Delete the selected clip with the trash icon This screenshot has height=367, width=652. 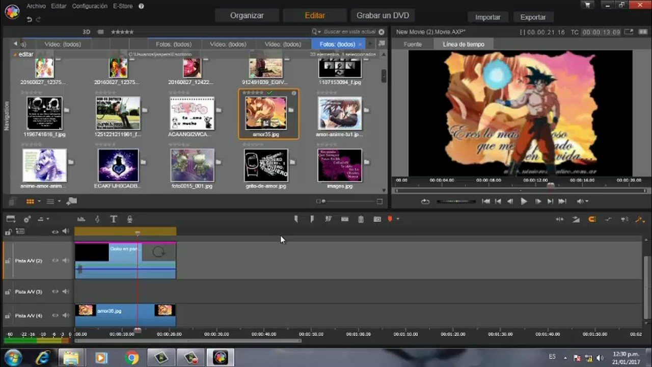[361, 219]
